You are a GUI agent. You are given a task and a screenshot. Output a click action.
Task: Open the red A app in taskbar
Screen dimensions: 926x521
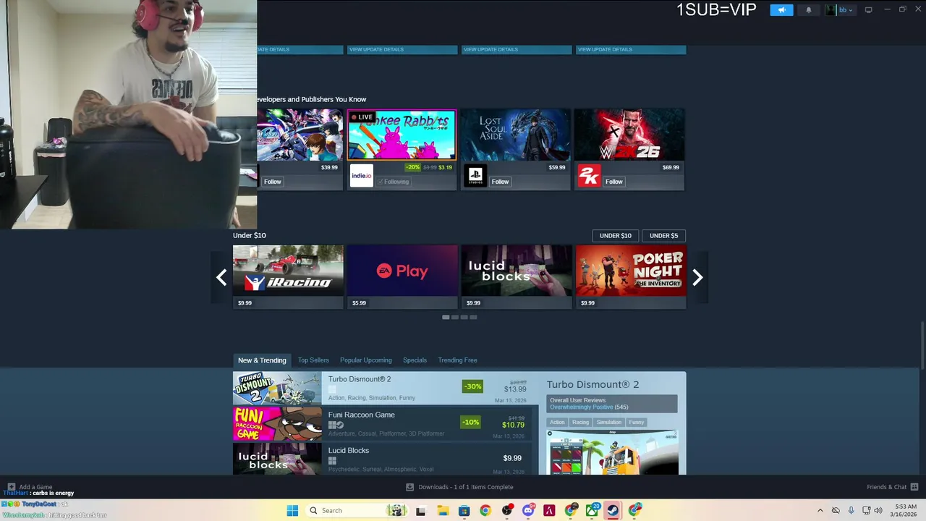coord(549,511)
